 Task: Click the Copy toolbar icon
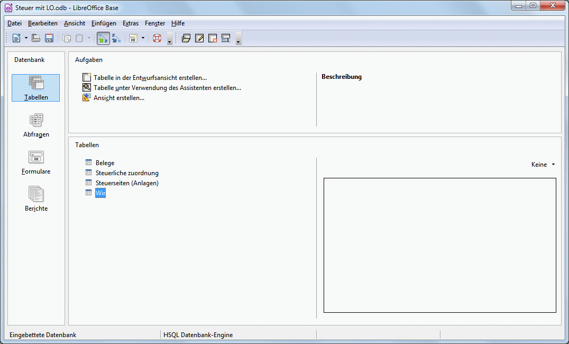click(67, 38)
